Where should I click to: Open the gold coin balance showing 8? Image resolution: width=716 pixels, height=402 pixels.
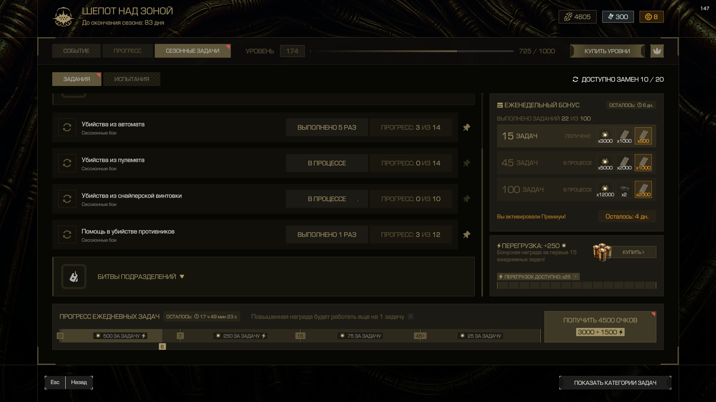click(651, 17)
